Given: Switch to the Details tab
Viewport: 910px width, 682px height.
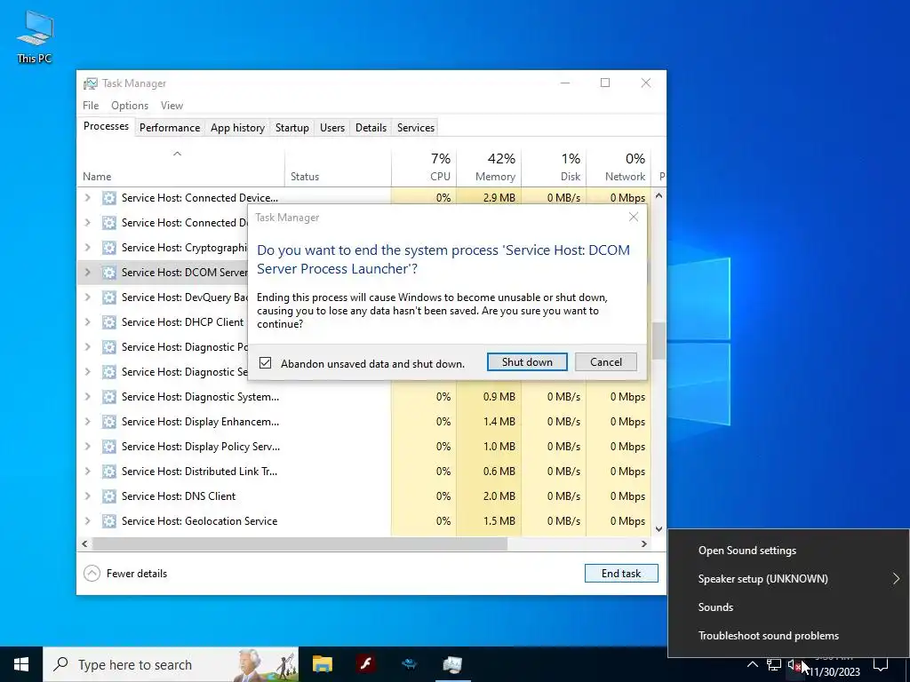Looking at the screenshot, I should pos(371,128).
